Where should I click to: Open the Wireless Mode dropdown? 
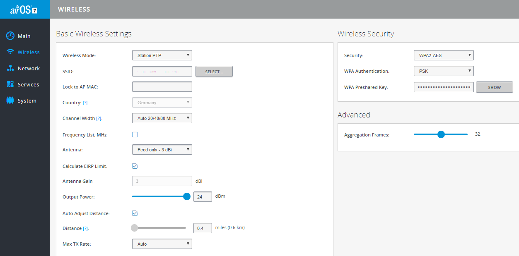click(x=162, y=55)
